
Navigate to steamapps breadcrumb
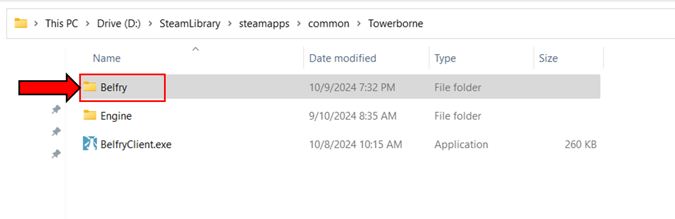tap(264, 23)
